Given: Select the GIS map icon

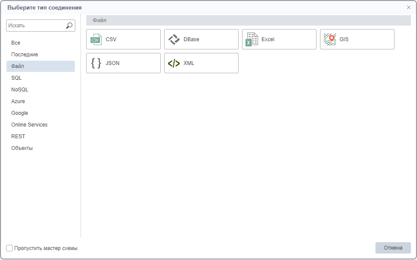Looking at the screenshot, I should 330,39.
